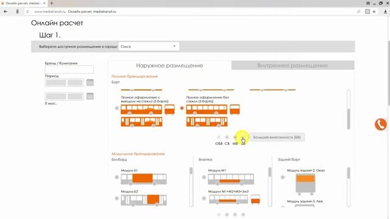The image size is (390, 219).
Task: Select the МБ capacity radio button
Action: [235, 137]
